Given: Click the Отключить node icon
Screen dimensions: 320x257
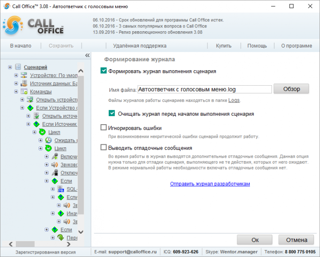Looking at the screenshot, I should pyautogui.click(x=55, y=173).
